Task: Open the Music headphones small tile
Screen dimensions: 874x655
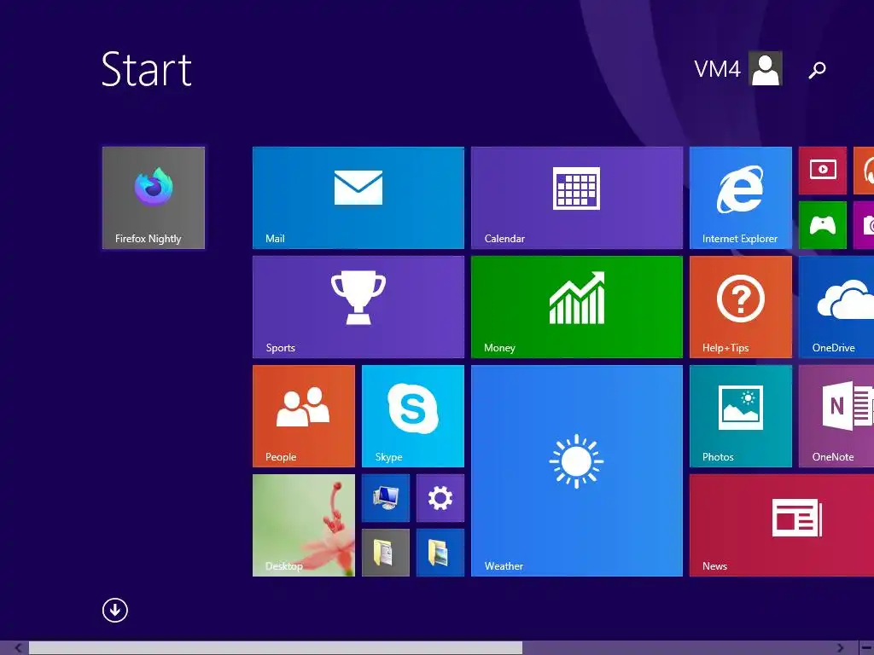Action: tap(864, 171)
